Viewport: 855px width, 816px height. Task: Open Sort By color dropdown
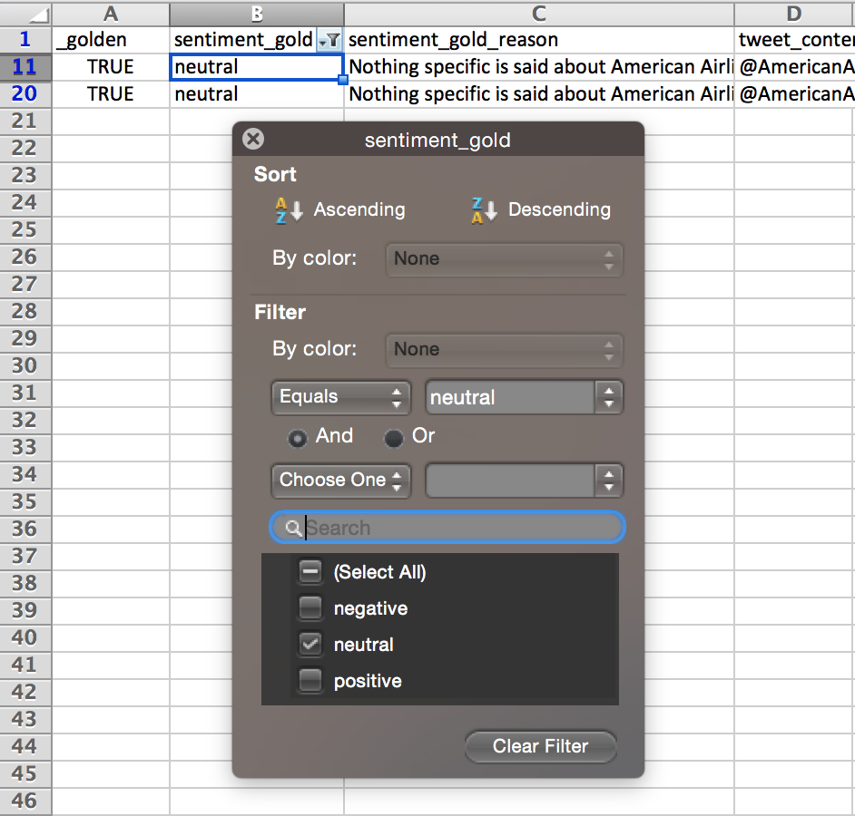point(505,259)
